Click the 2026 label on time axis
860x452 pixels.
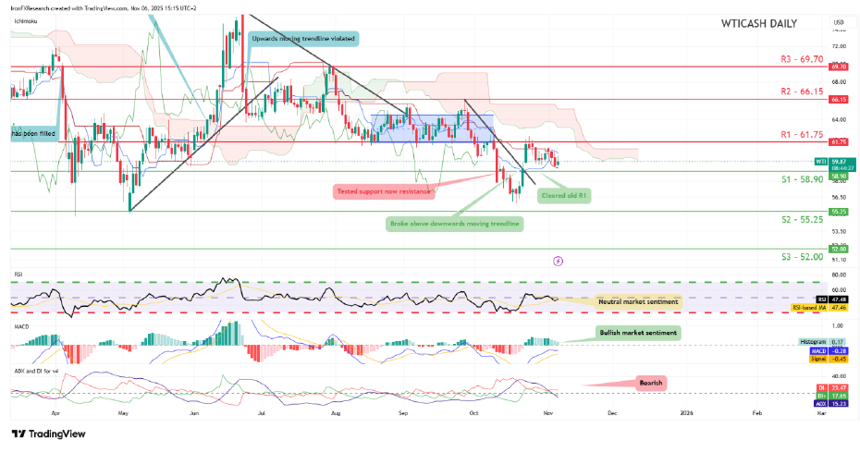pos(686,412)
